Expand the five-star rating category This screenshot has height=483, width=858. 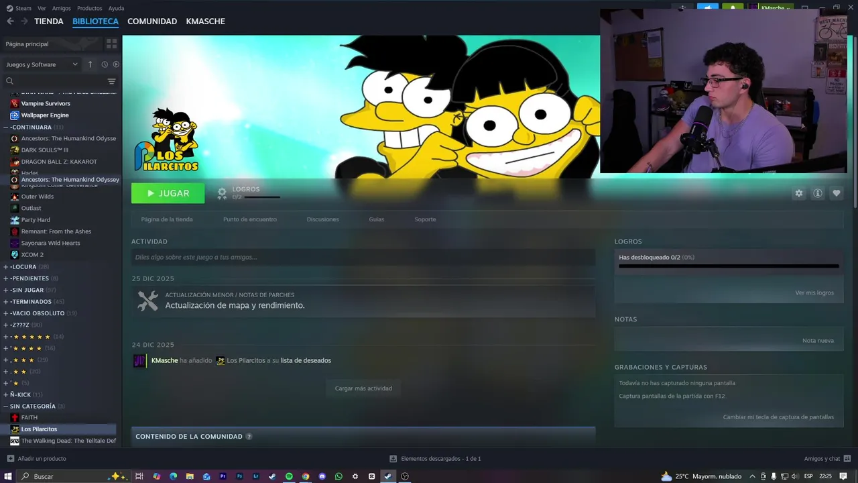point(6,337)
